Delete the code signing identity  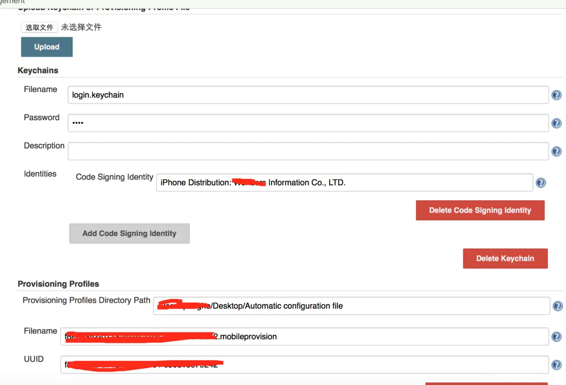tap(480, 210)
